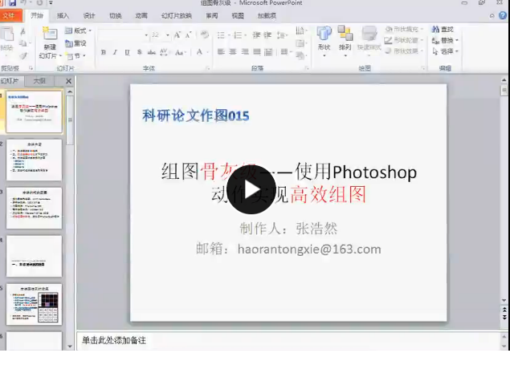The image size is (510, 369).
Task: Open the Layout (版式) dropdown
Action: [x=78, y=30]
